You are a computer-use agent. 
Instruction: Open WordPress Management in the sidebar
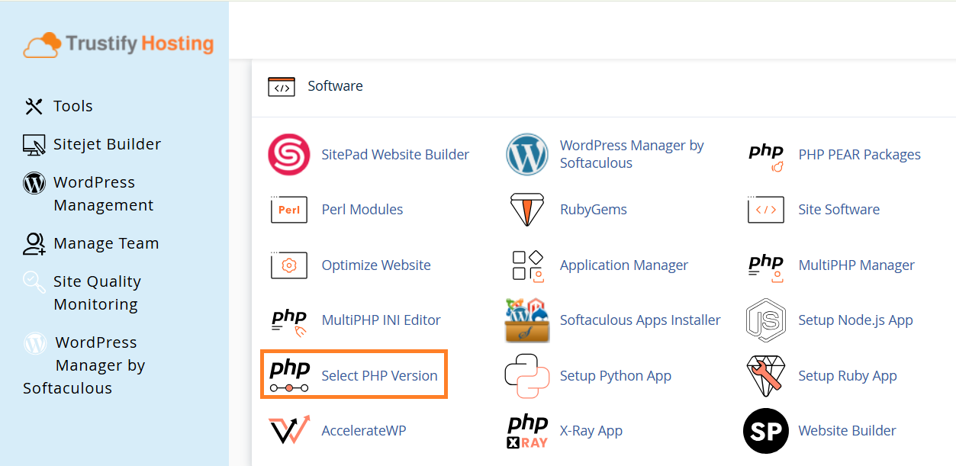tap(104, 194)
